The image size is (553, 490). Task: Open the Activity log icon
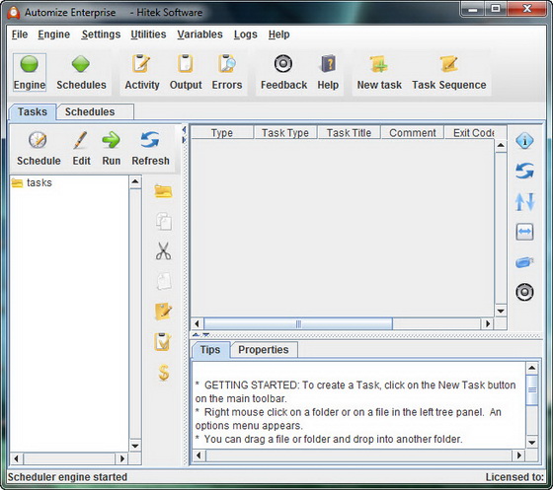pyautogui.click(x=141, y=64)
